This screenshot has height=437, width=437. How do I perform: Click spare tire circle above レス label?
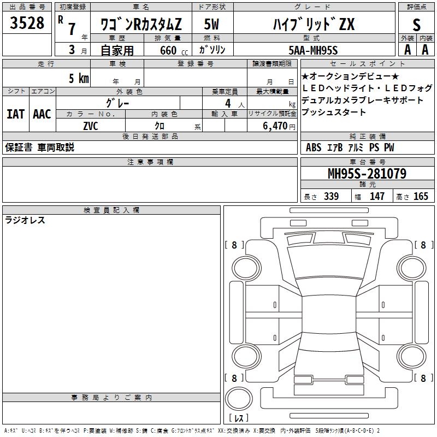tap(239, 399)
